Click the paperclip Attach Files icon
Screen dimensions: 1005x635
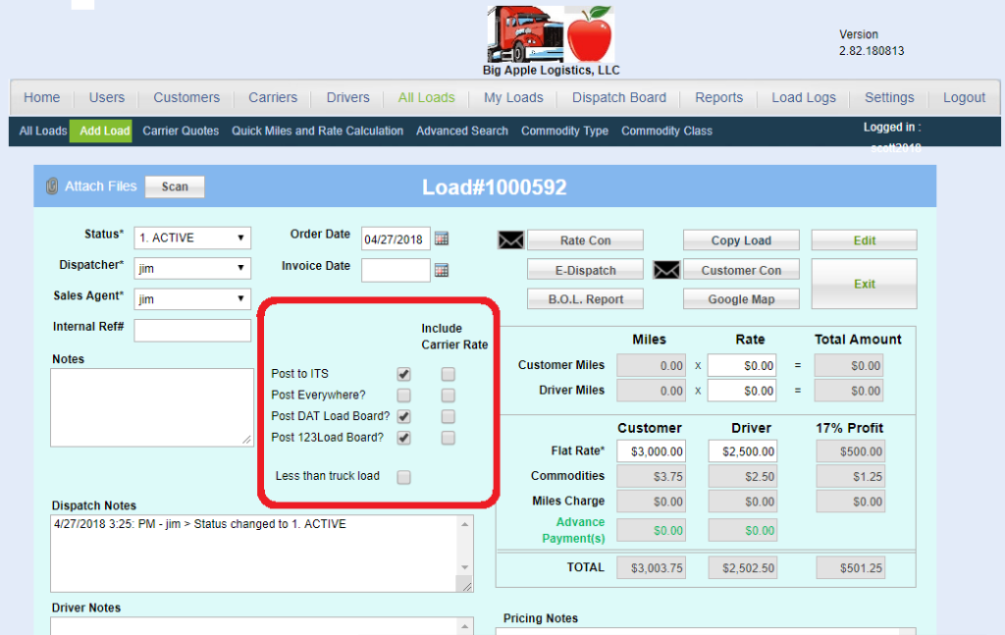52,186
